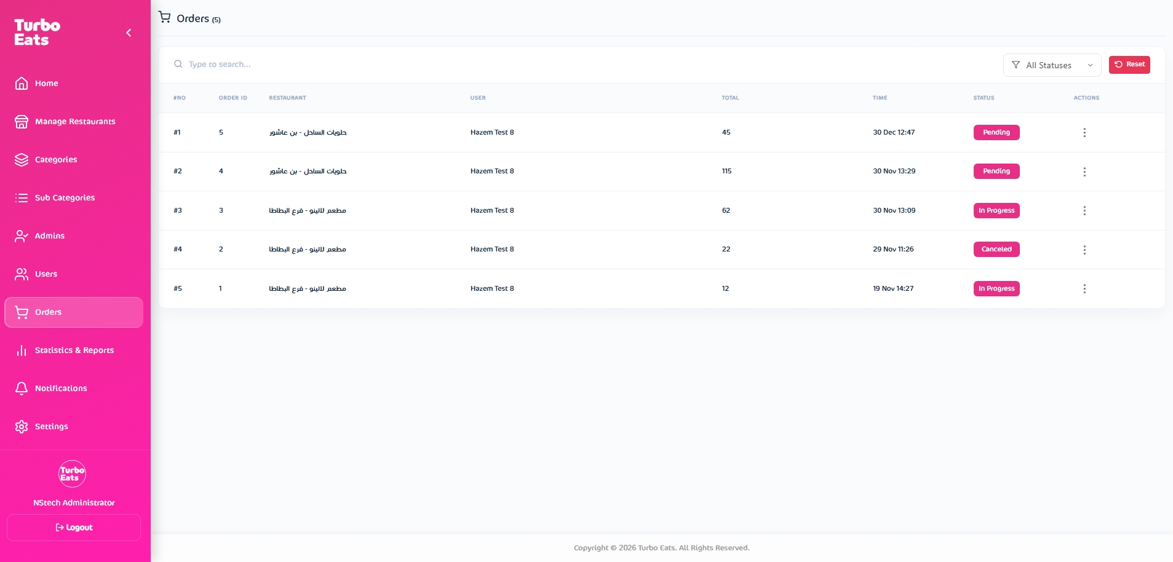Screen dimensions: 1173x562
Task: Click the Settings gear icon
Action: pyautogui.click(x=22, y=427)
